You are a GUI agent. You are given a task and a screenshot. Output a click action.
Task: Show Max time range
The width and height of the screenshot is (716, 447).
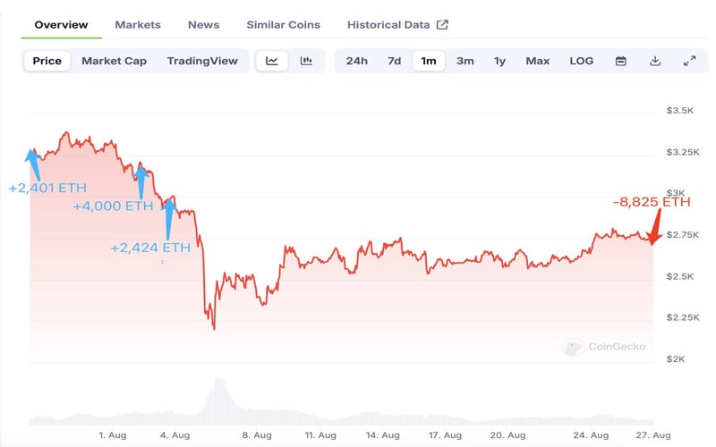[x=537, y=61]
